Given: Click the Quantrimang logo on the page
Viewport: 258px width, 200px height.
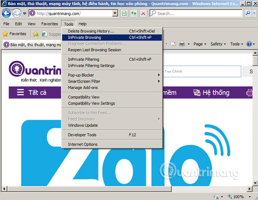Looking at the screenshot, I should click(x=35, y=69).
